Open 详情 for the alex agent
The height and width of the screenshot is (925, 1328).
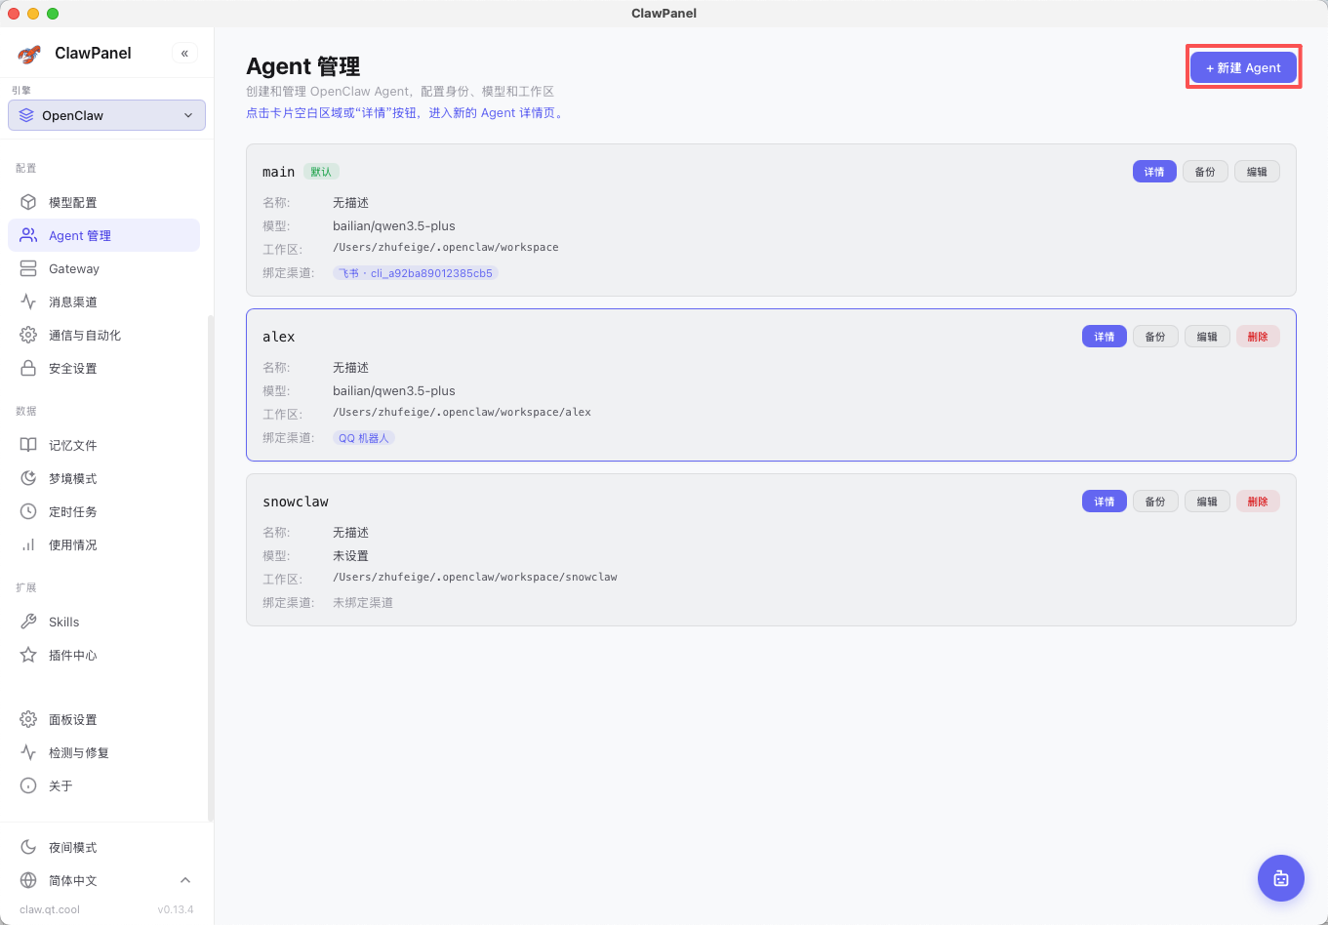(1104, 337)
